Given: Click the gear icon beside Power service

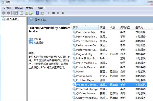Looking at the screenshot, I should [x=74, y=71].
